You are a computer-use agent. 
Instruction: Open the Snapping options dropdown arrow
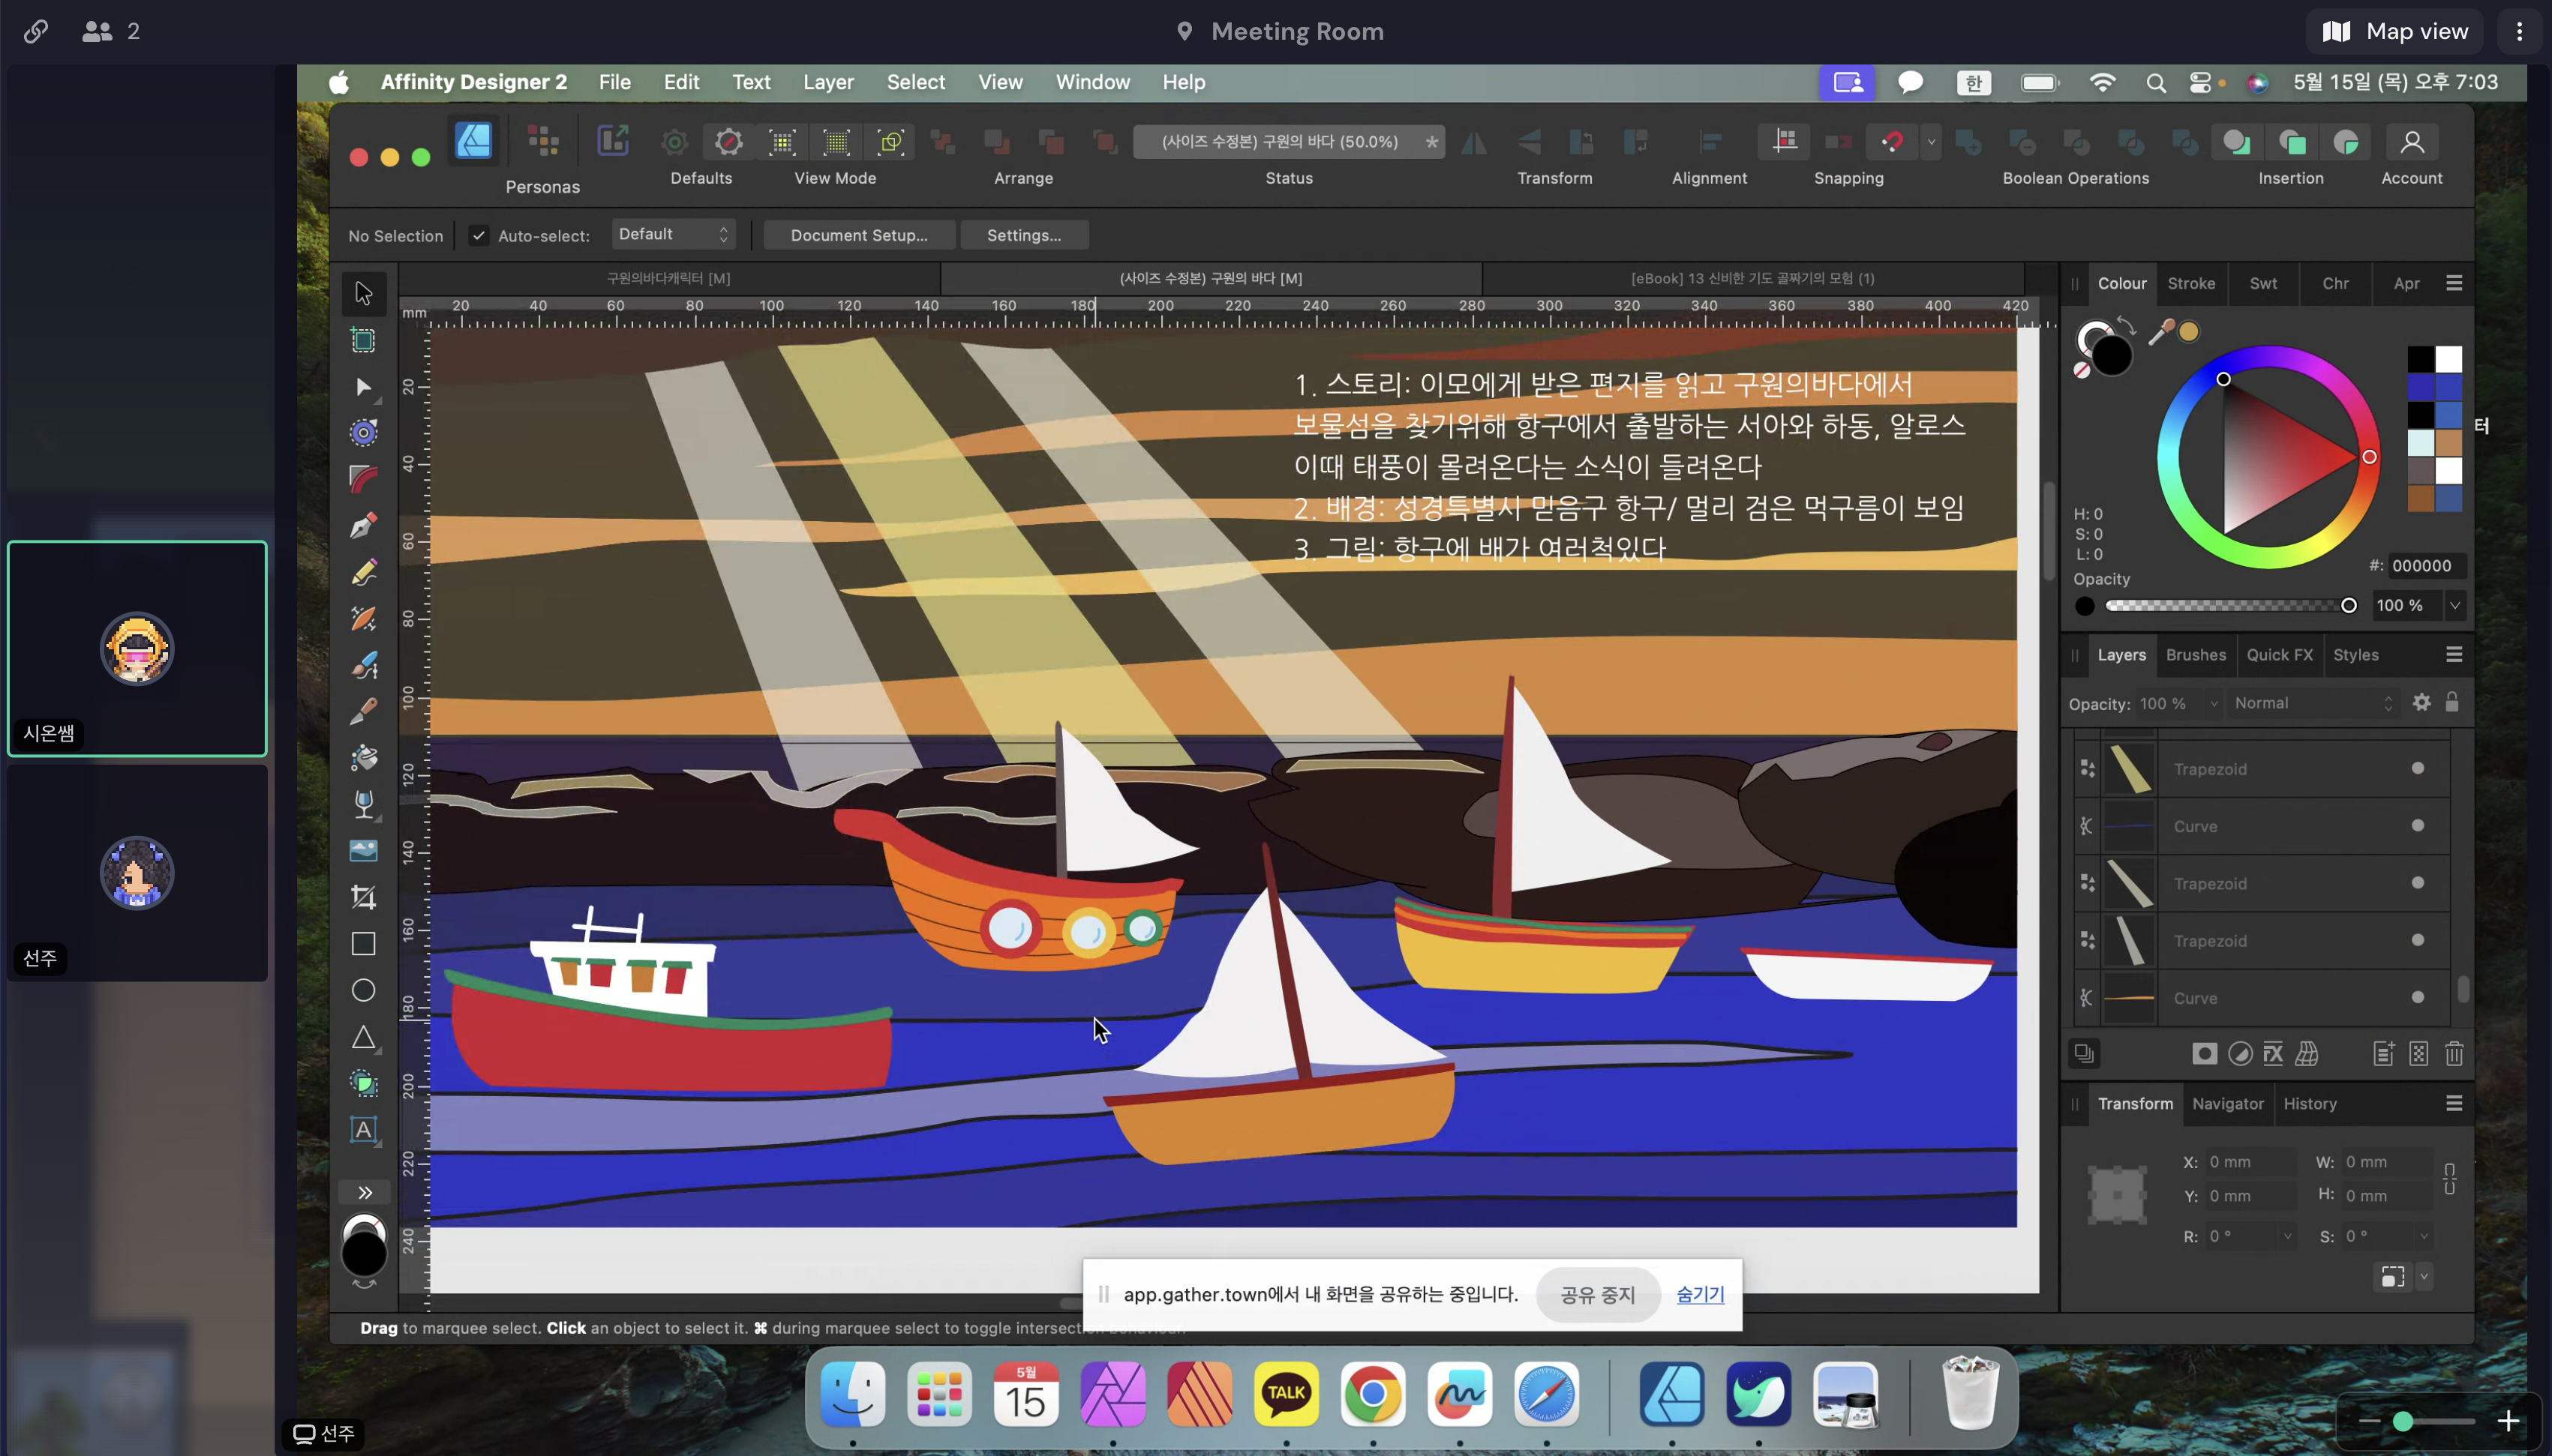[1931, 142]
